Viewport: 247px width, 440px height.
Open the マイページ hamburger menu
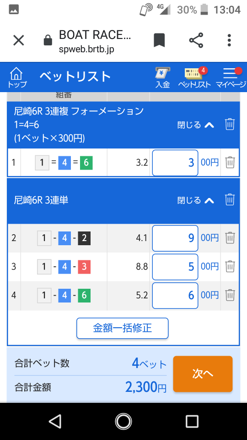(x=231, y=77)
